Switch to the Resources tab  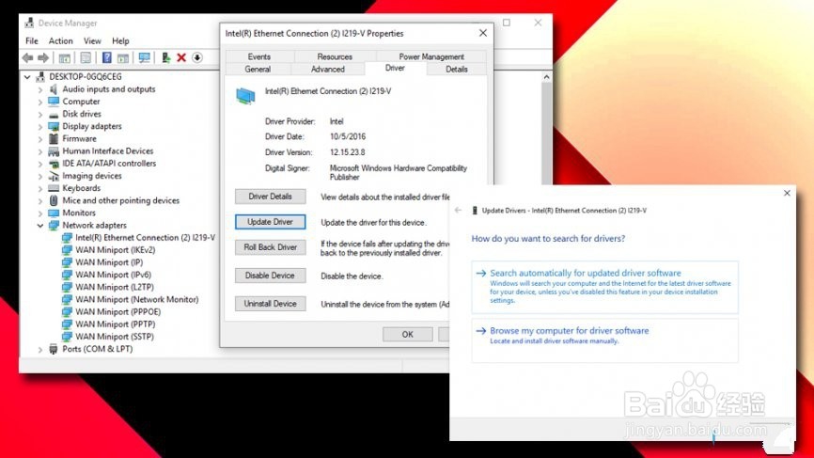[335, 56]
